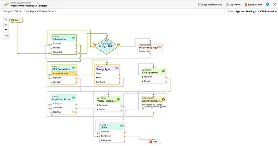Click the Set Priority High title

click(x=148, y=48)
